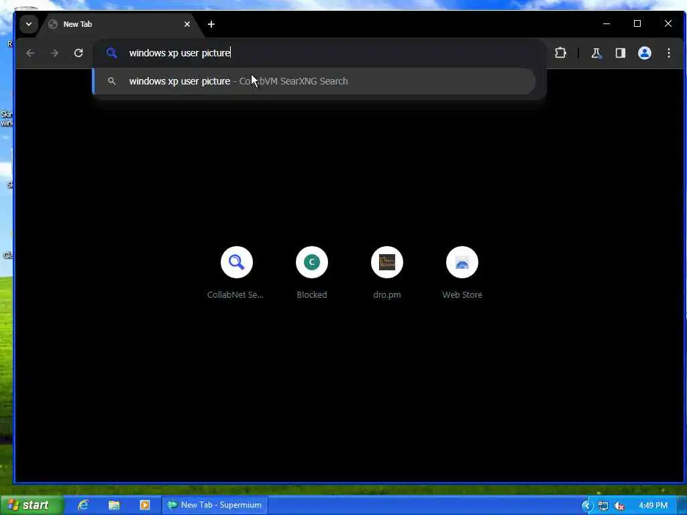Close the Supermium browser window

point(668,23)
